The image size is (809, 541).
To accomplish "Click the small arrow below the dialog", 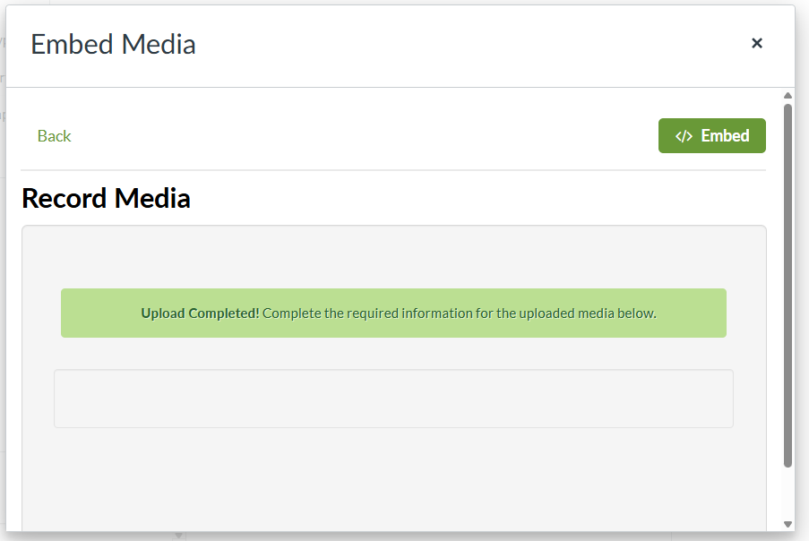I will coord(178,536).
